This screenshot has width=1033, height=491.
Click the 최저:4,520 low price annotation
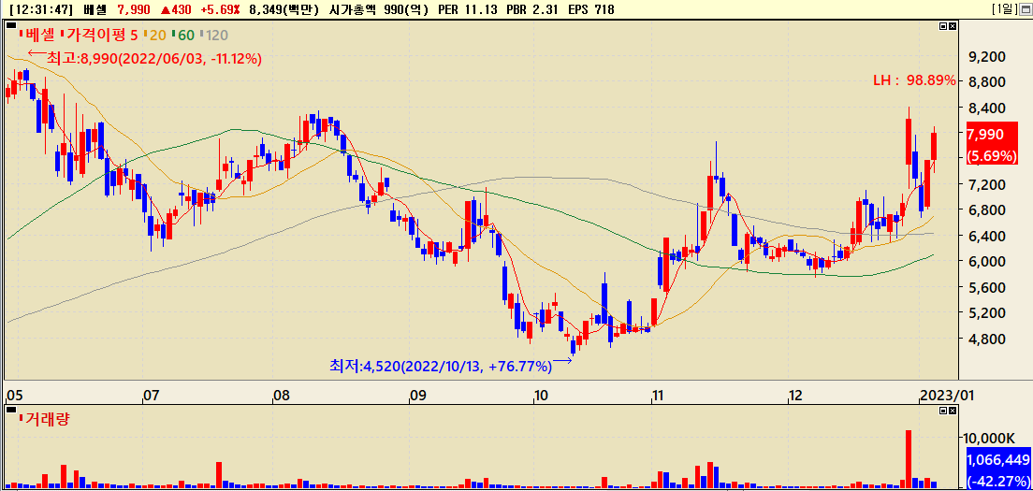[440, 366]
